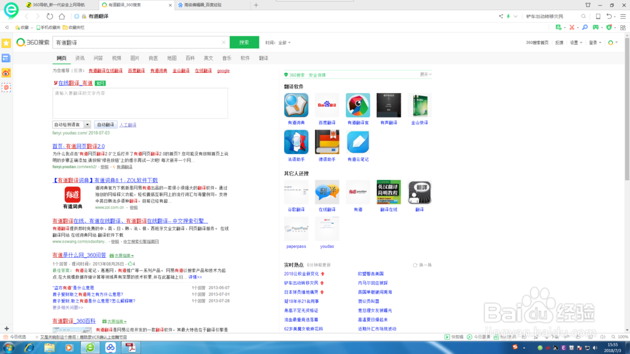Go back with the browser back arrow
This screenshot has height=354, width=630.
[x=26, y=16]
